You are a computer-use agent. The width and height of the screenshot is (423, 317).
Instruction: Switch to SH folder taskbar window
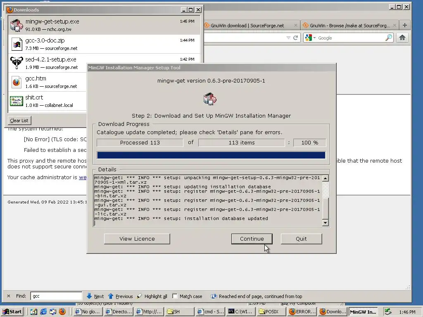[180, 312]
